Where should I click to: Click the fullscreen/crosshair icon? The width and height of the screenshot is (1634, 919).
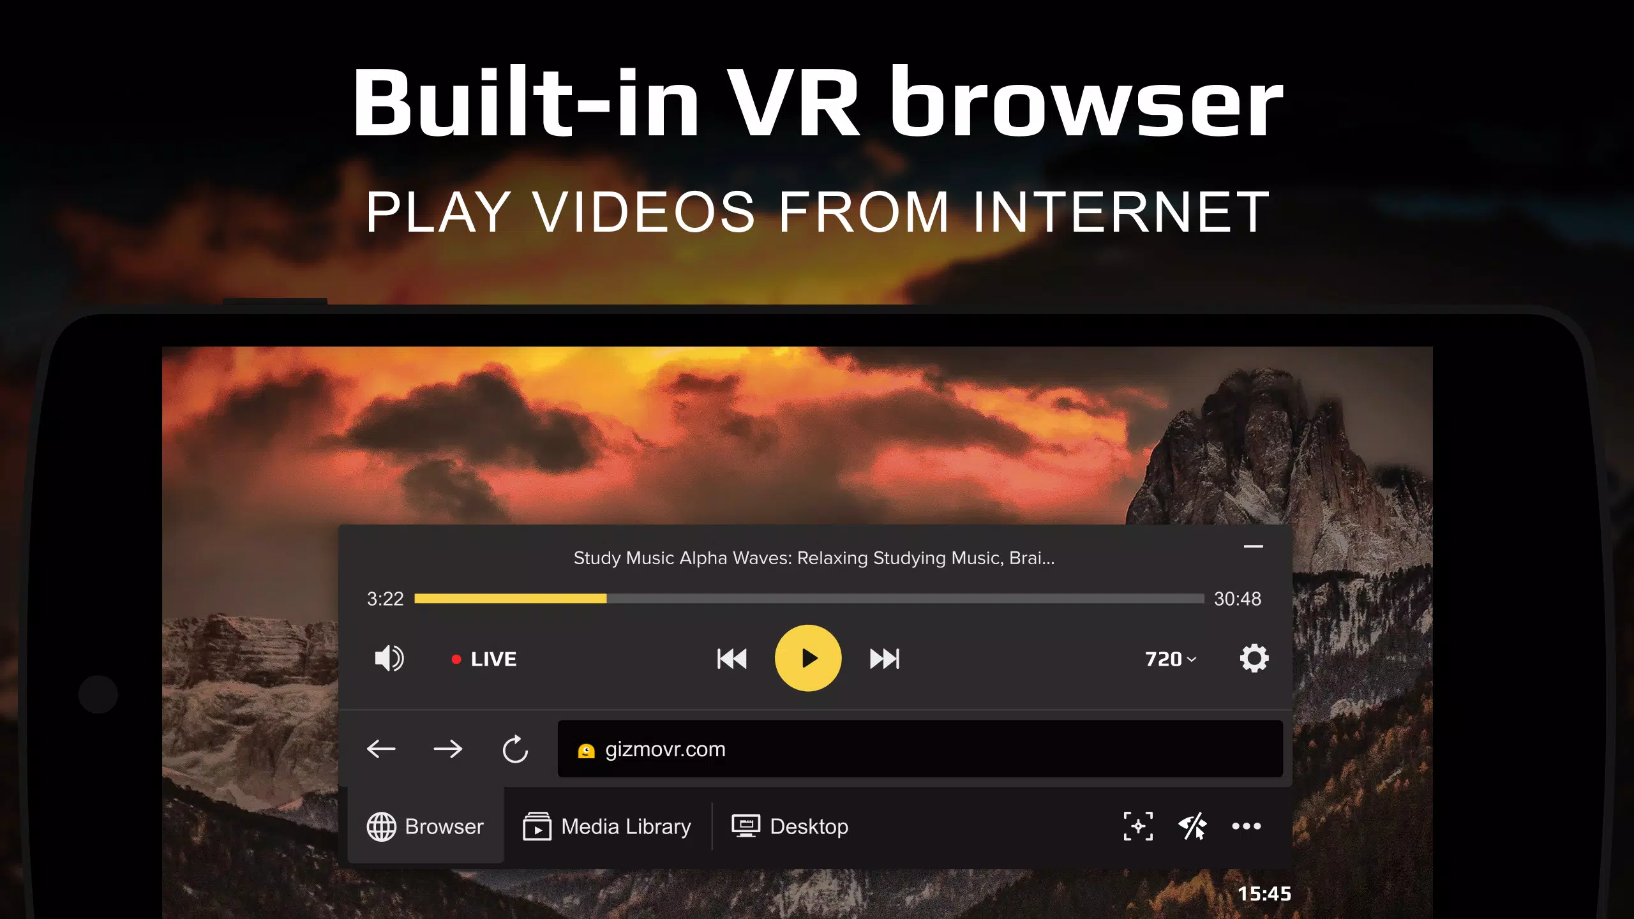click(x=1138, y=827)
